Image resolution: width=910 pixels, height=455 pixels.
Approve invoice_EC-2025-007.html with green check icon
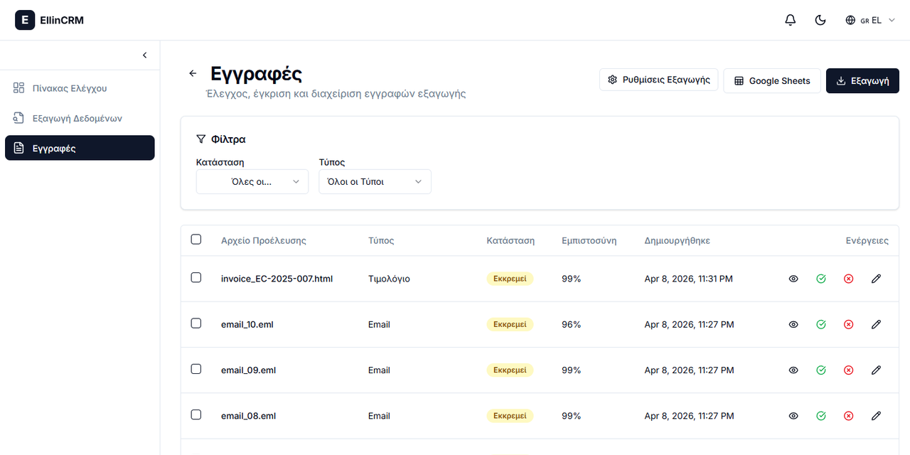821,279
